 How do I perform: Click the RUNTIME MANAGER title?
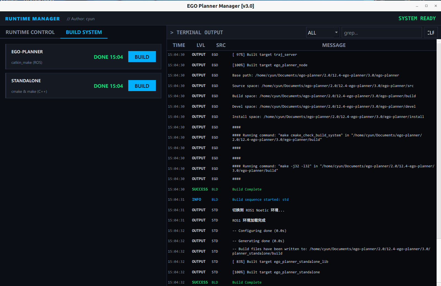click(x=33, y=19)
